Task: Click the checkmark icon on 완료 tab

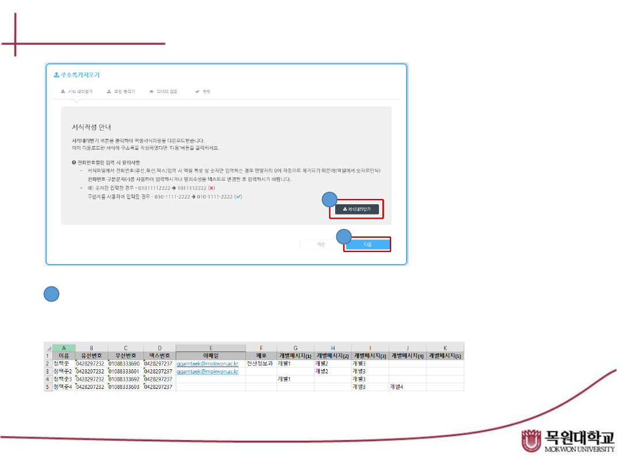Action: pos(197,91)
